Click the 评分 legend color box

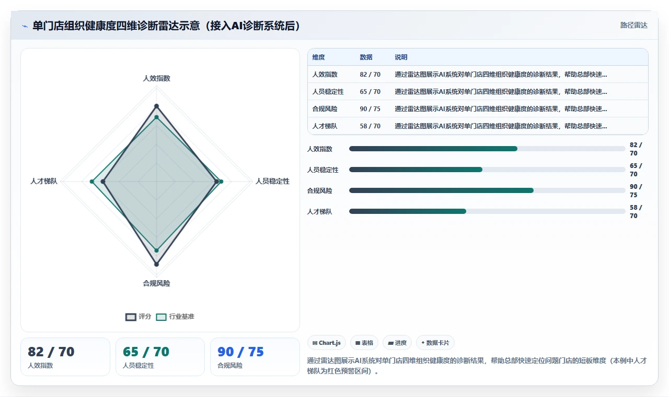coord(131,317)
